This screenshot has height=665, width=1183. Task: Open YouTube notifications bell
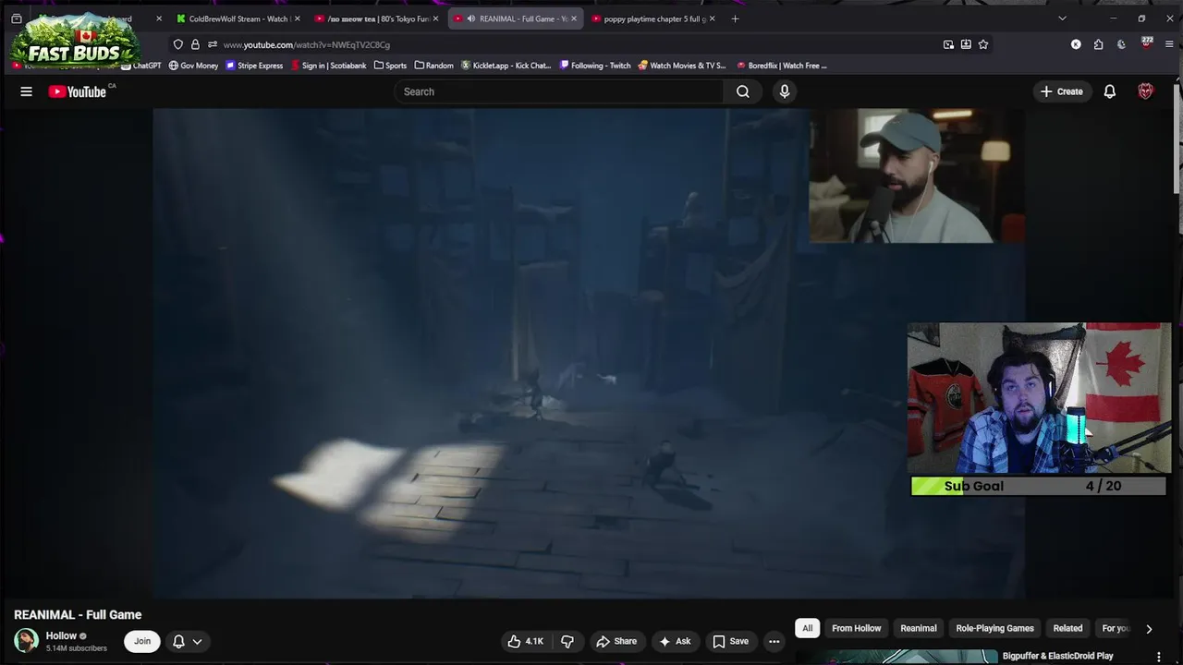(x=1110, y=91)
